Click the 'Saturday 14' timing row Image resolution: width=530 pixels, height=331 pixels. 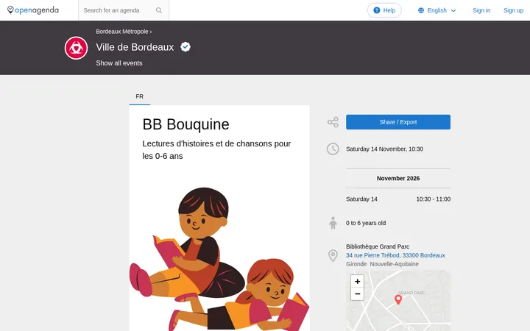[x=397, y=199]
